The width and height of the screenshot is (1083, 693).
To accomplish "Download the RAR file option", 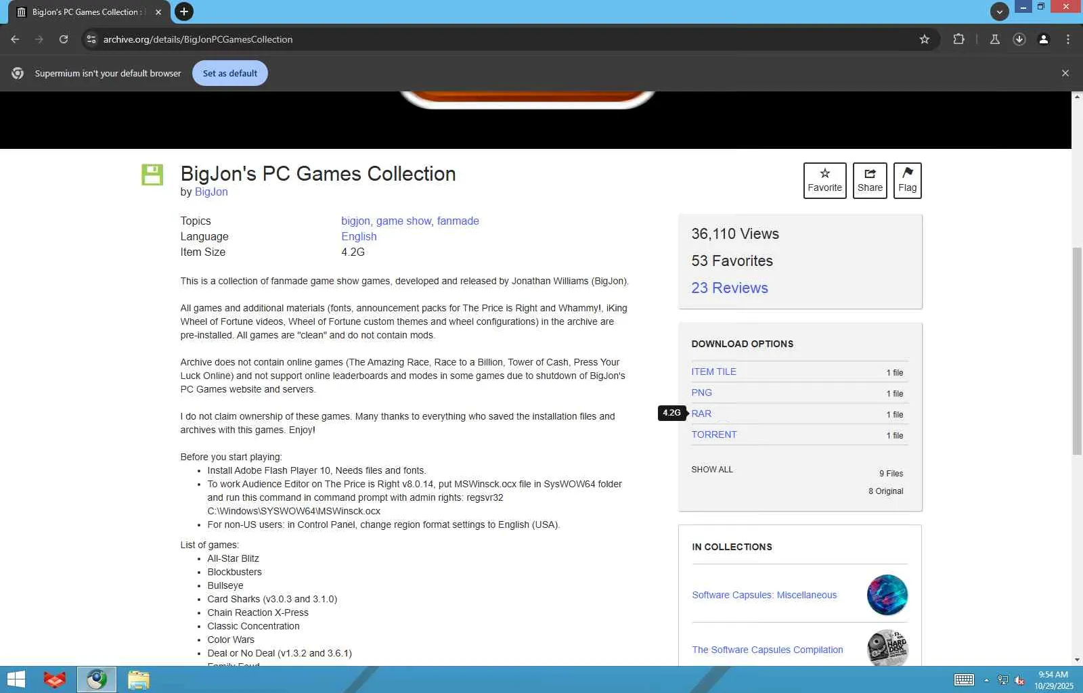I will pyautogui.click(x=701, y=414).
